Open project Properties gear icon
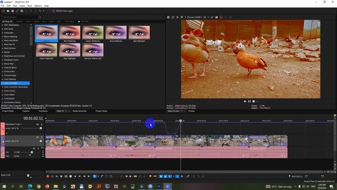The width and height of the screenshot is (337, 190). 22,11
